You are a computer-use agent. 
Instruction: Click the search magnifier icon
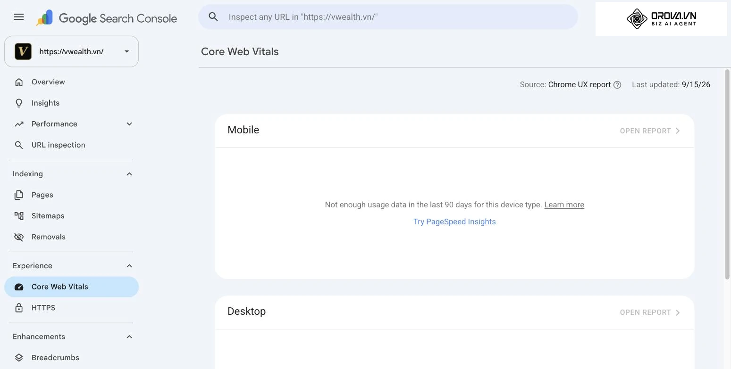pyautogui.click(x=213, y=17)
